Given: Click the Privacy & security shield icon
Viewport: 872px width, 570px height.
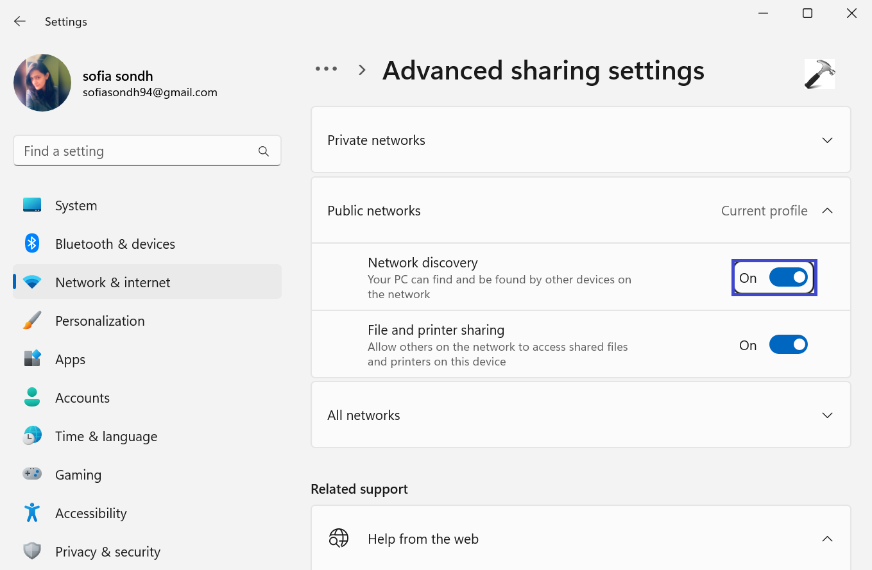Looking at the screenshot, I should pyautogui.click(x=32, y=551).
